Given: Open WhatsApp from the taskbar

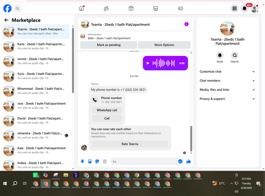Looking at the screenshot, I should pos(36,175).
